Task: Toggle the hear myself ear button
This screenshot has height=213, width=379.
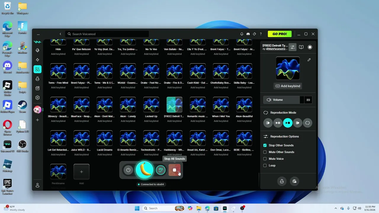Action: (160, 170)
